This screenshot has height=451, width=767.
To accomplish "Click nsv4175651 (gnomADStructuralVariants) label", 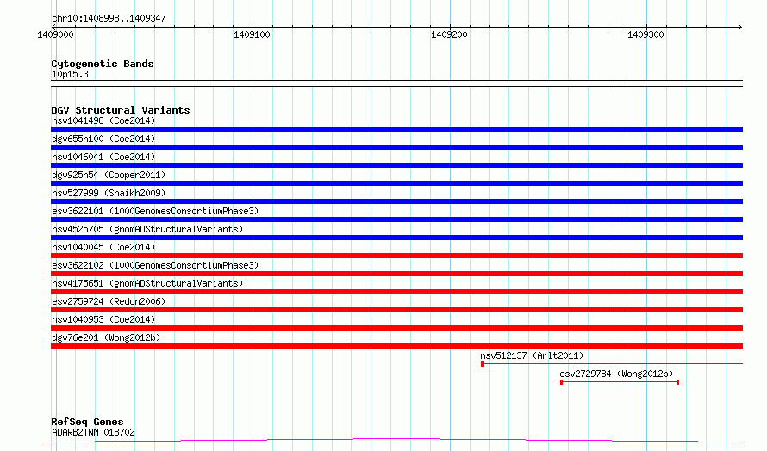I will click(x=147, y=283).
